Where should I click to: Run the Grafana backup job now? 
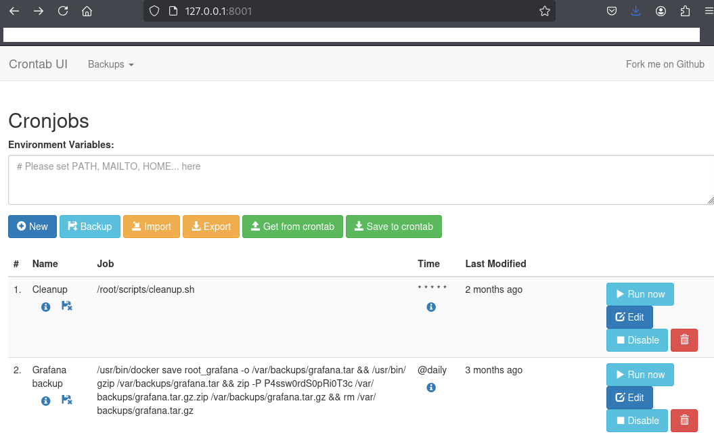640,375
